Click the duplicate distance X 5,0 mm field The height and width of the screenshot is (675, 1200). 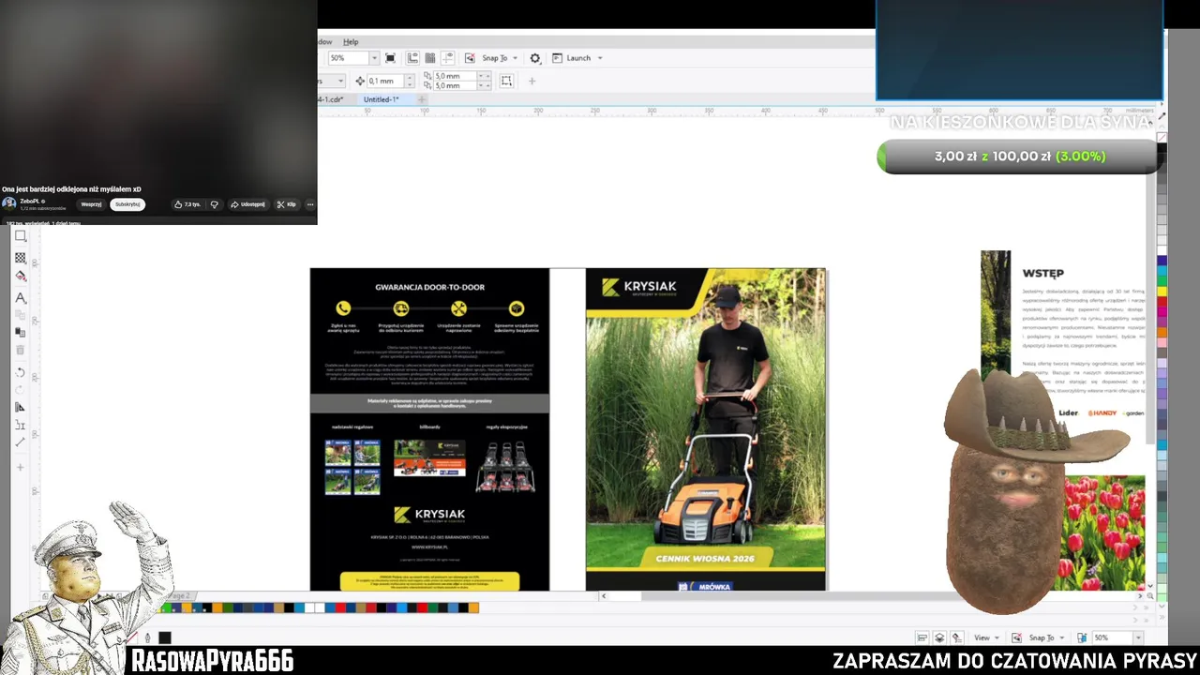click(457, 76)
